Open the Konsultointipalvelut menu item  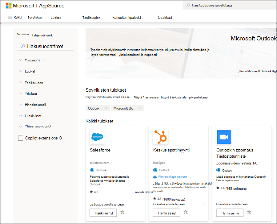127,18
